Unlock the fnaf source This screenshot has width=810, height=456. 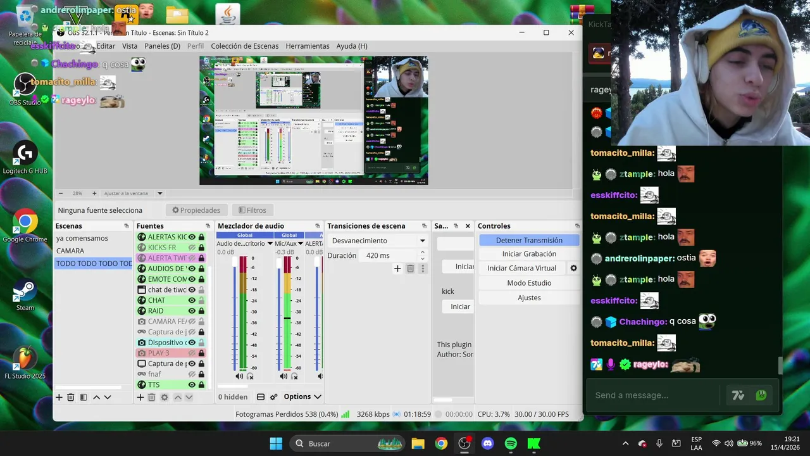201,374
